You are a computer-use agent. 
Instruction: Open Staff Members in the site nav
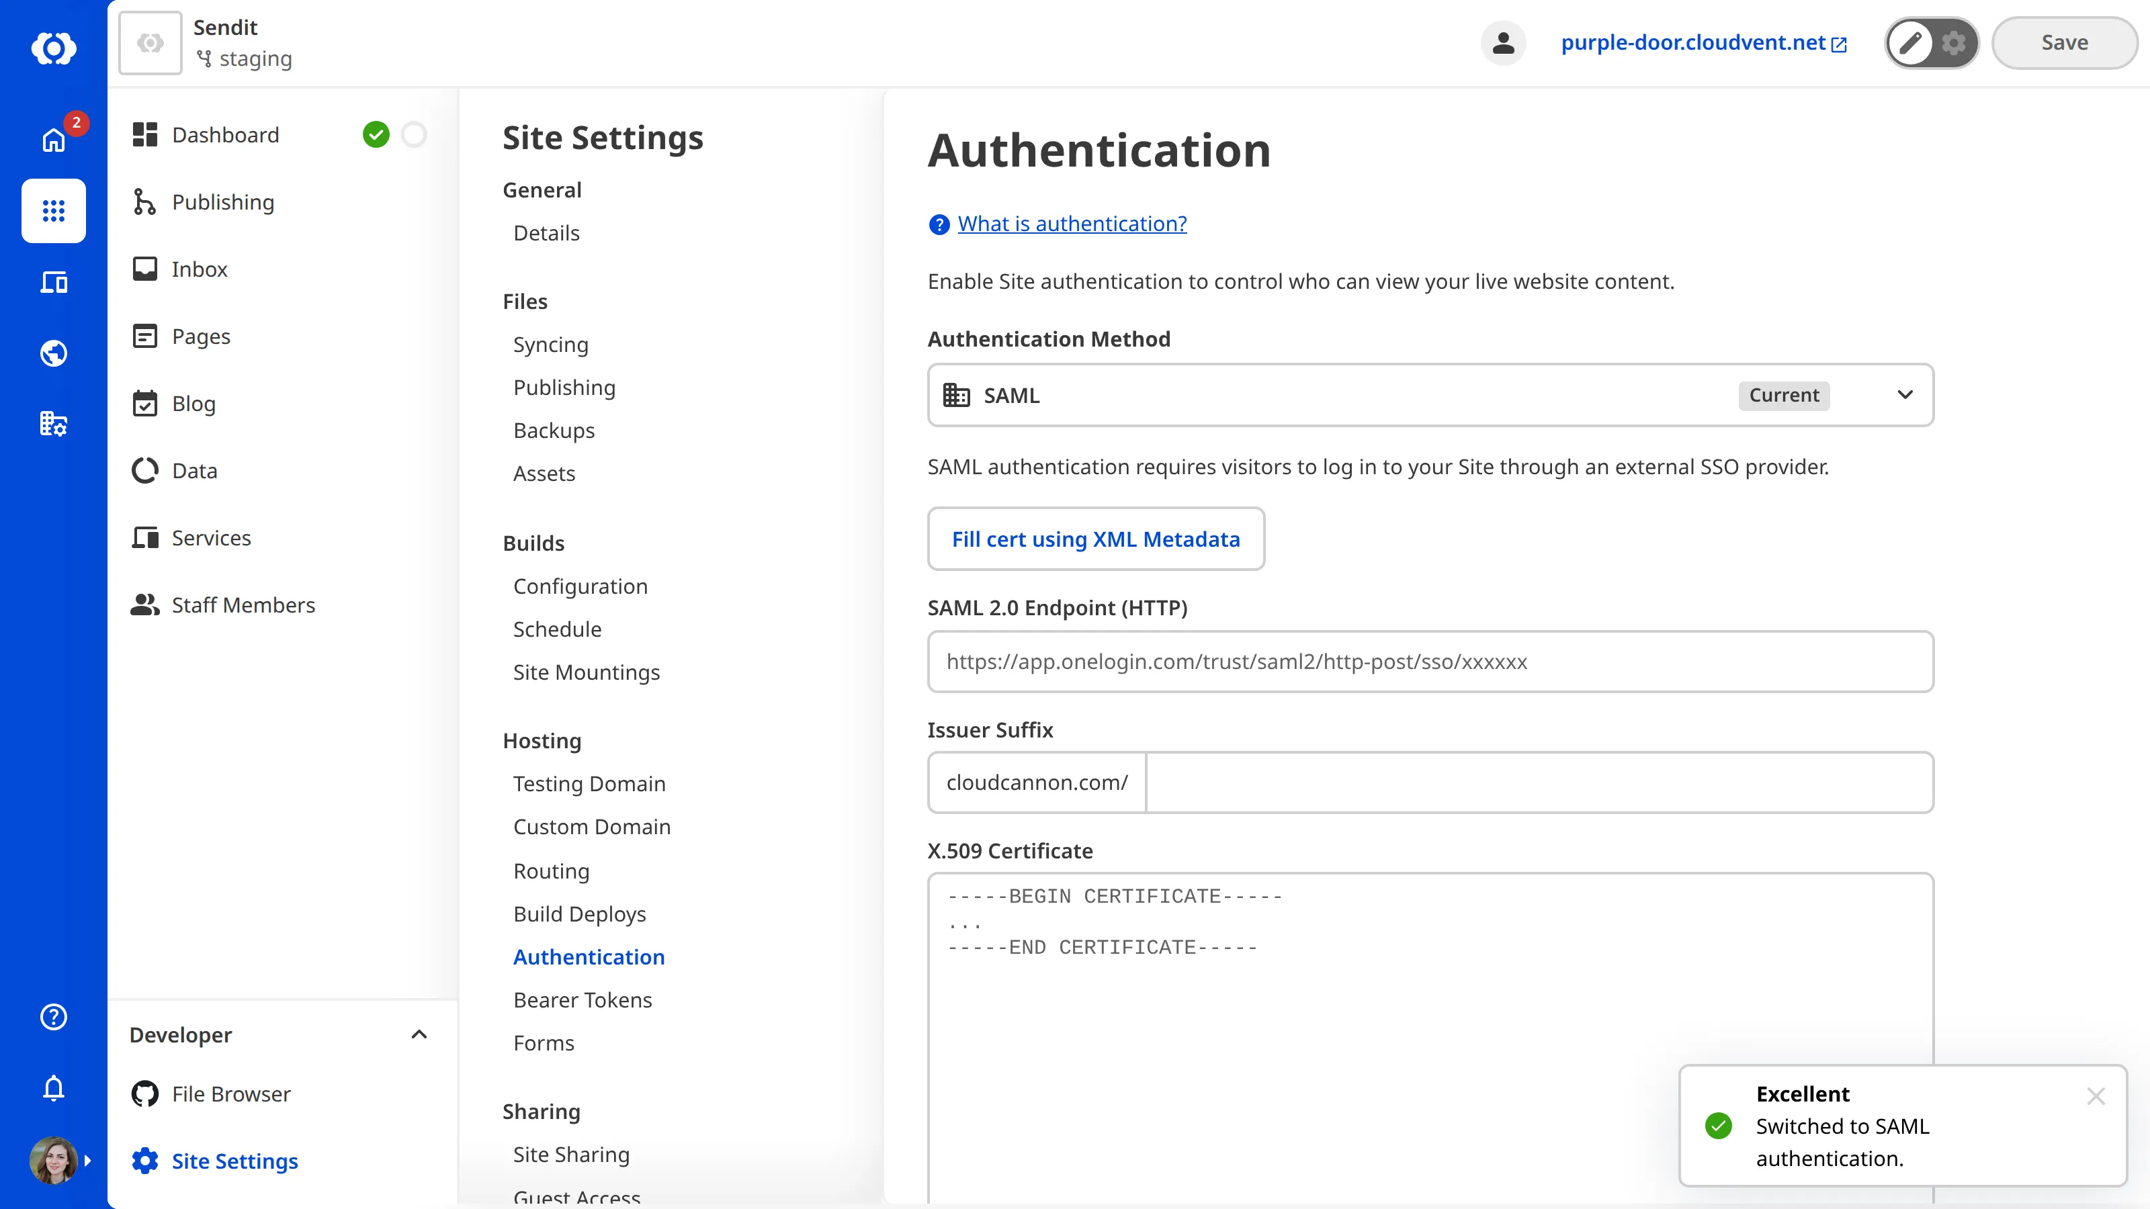click(243, 605)
